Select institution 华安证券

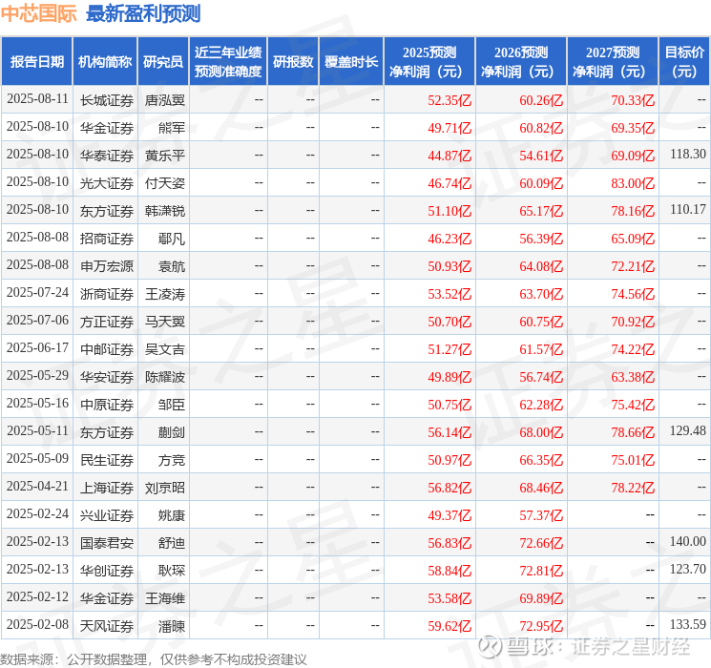tap(107, 376)
